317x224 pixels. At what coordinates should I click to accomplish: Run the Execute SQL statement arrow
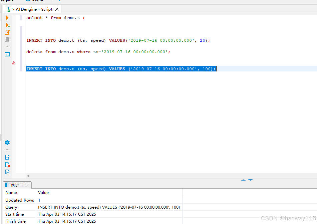pos(7,18)
